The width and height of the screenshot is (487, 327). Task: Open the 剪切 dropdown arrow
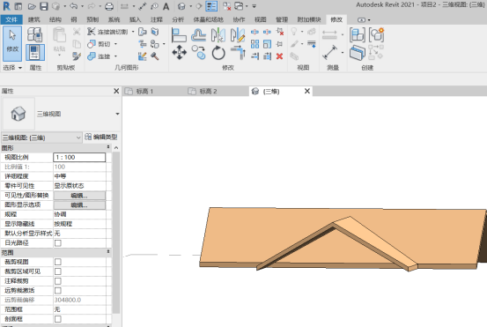click(x=116, y=44)
